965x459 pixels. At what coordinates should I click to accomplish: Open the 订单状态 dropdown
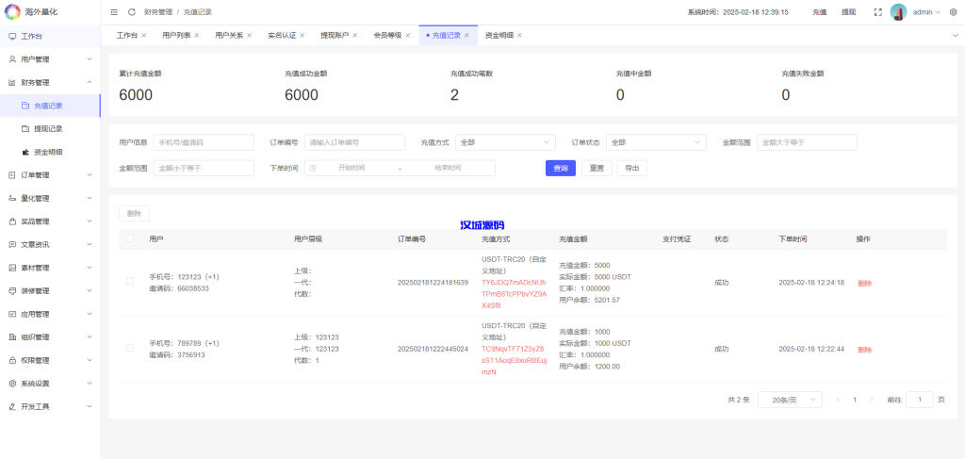656,142
